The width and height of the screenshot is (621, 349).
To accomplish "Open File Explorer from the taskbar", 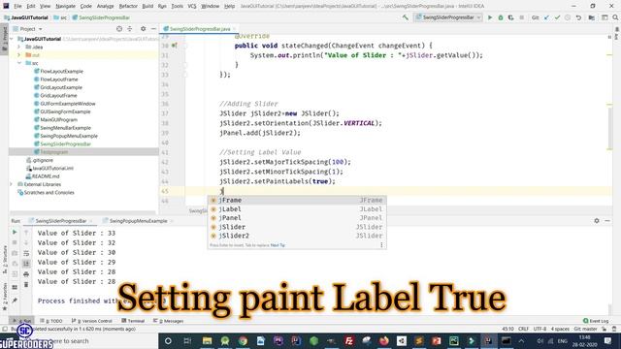I will pos(207,340).
